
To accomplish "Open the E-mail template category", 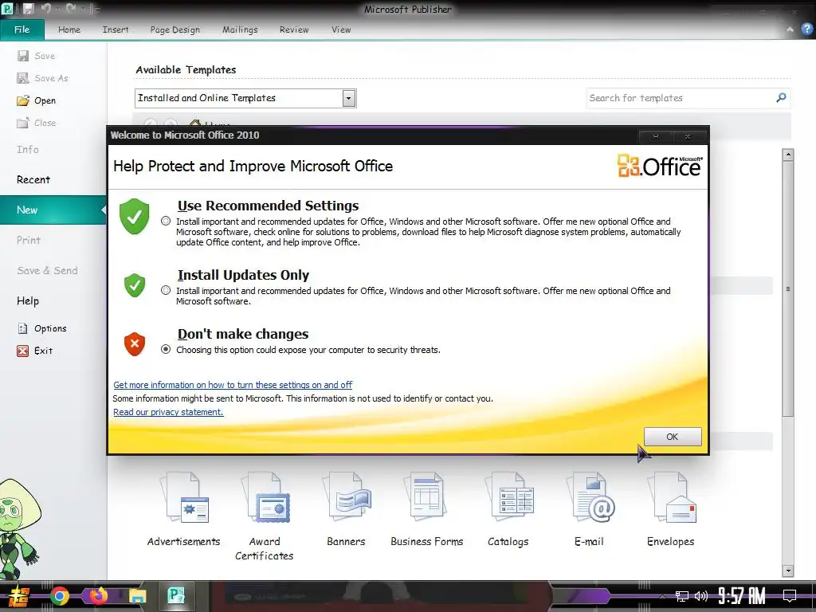I will click(590, 509).
